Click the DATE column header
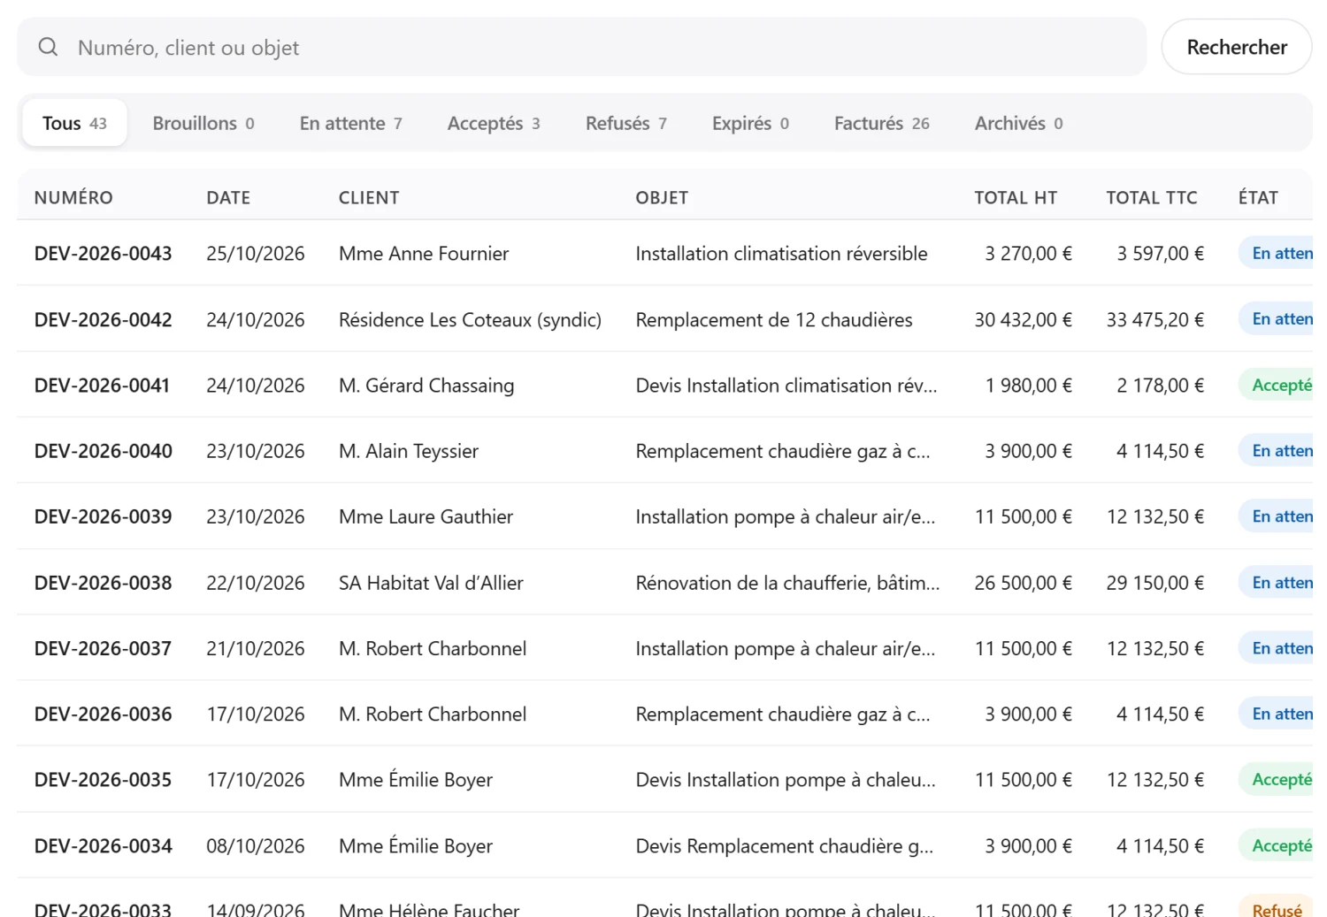Screen dimensions: 1327x917 (228, 198)
